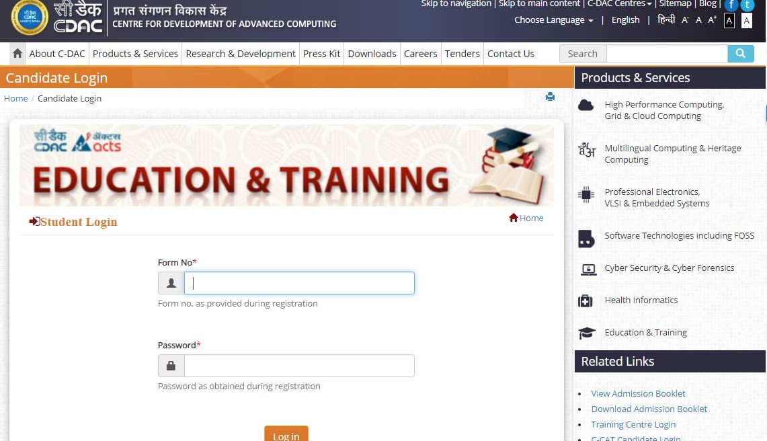Image resolution: width=767 pixels, height=441 pixels.
Task: Open Training Centre Login link
Action: (633, 424)
